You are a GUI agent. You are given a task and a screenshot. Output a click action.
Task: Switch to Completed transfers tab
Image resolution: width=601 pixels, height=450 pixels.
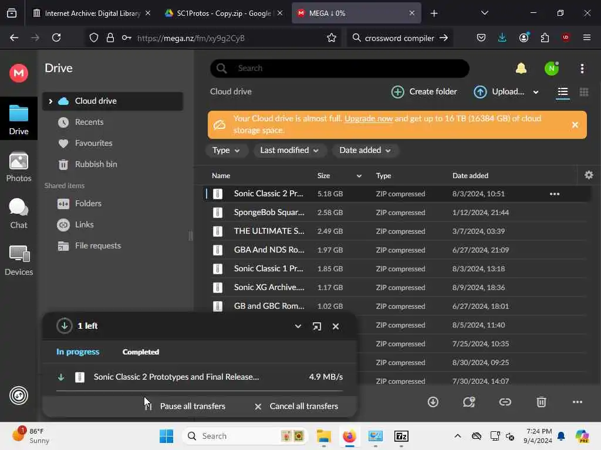tap(141, 352)
